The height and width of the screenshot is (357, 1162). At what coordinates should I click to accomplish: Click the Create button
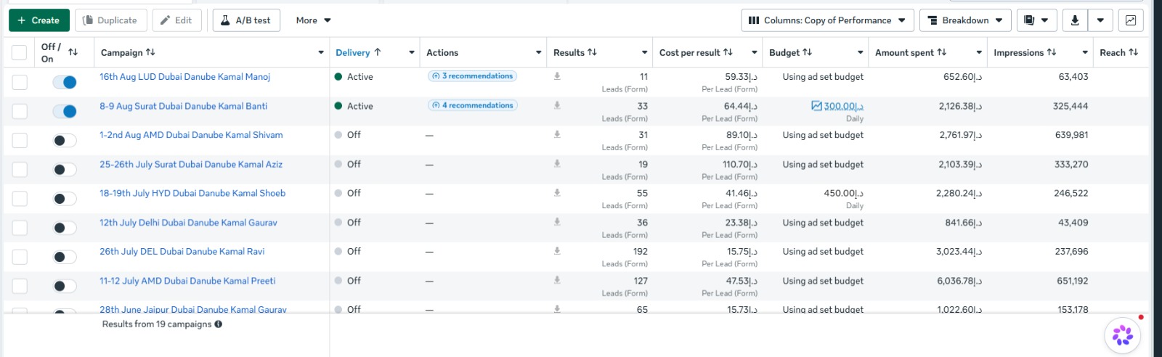[39, 20]
